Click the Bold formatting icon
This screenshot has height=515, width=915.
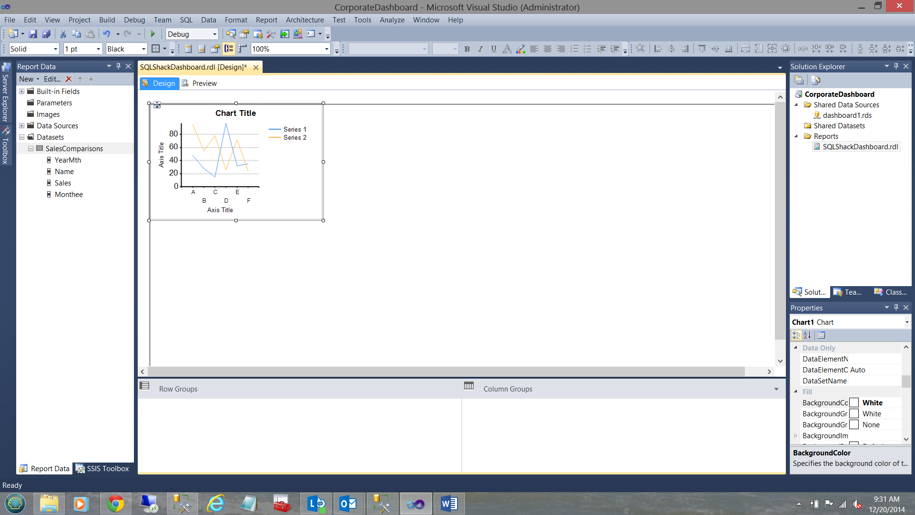click(467, 49)
